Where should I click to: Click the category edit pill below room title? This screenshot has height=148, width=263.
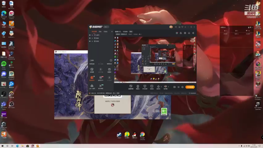121,34
